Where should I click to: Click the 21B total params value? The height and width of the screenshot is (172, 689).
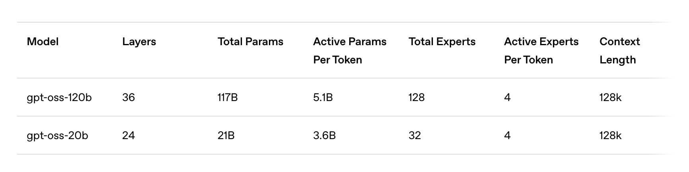[226, 136]
